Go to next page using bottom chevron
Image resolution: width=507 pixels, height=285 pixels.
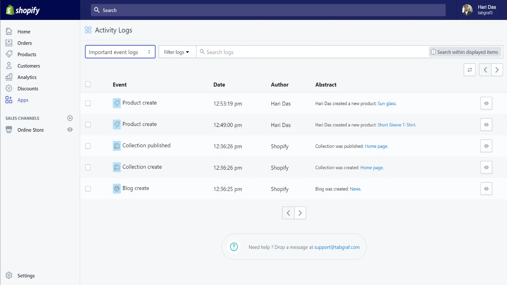pyautogui.click(x=300, y=213)
